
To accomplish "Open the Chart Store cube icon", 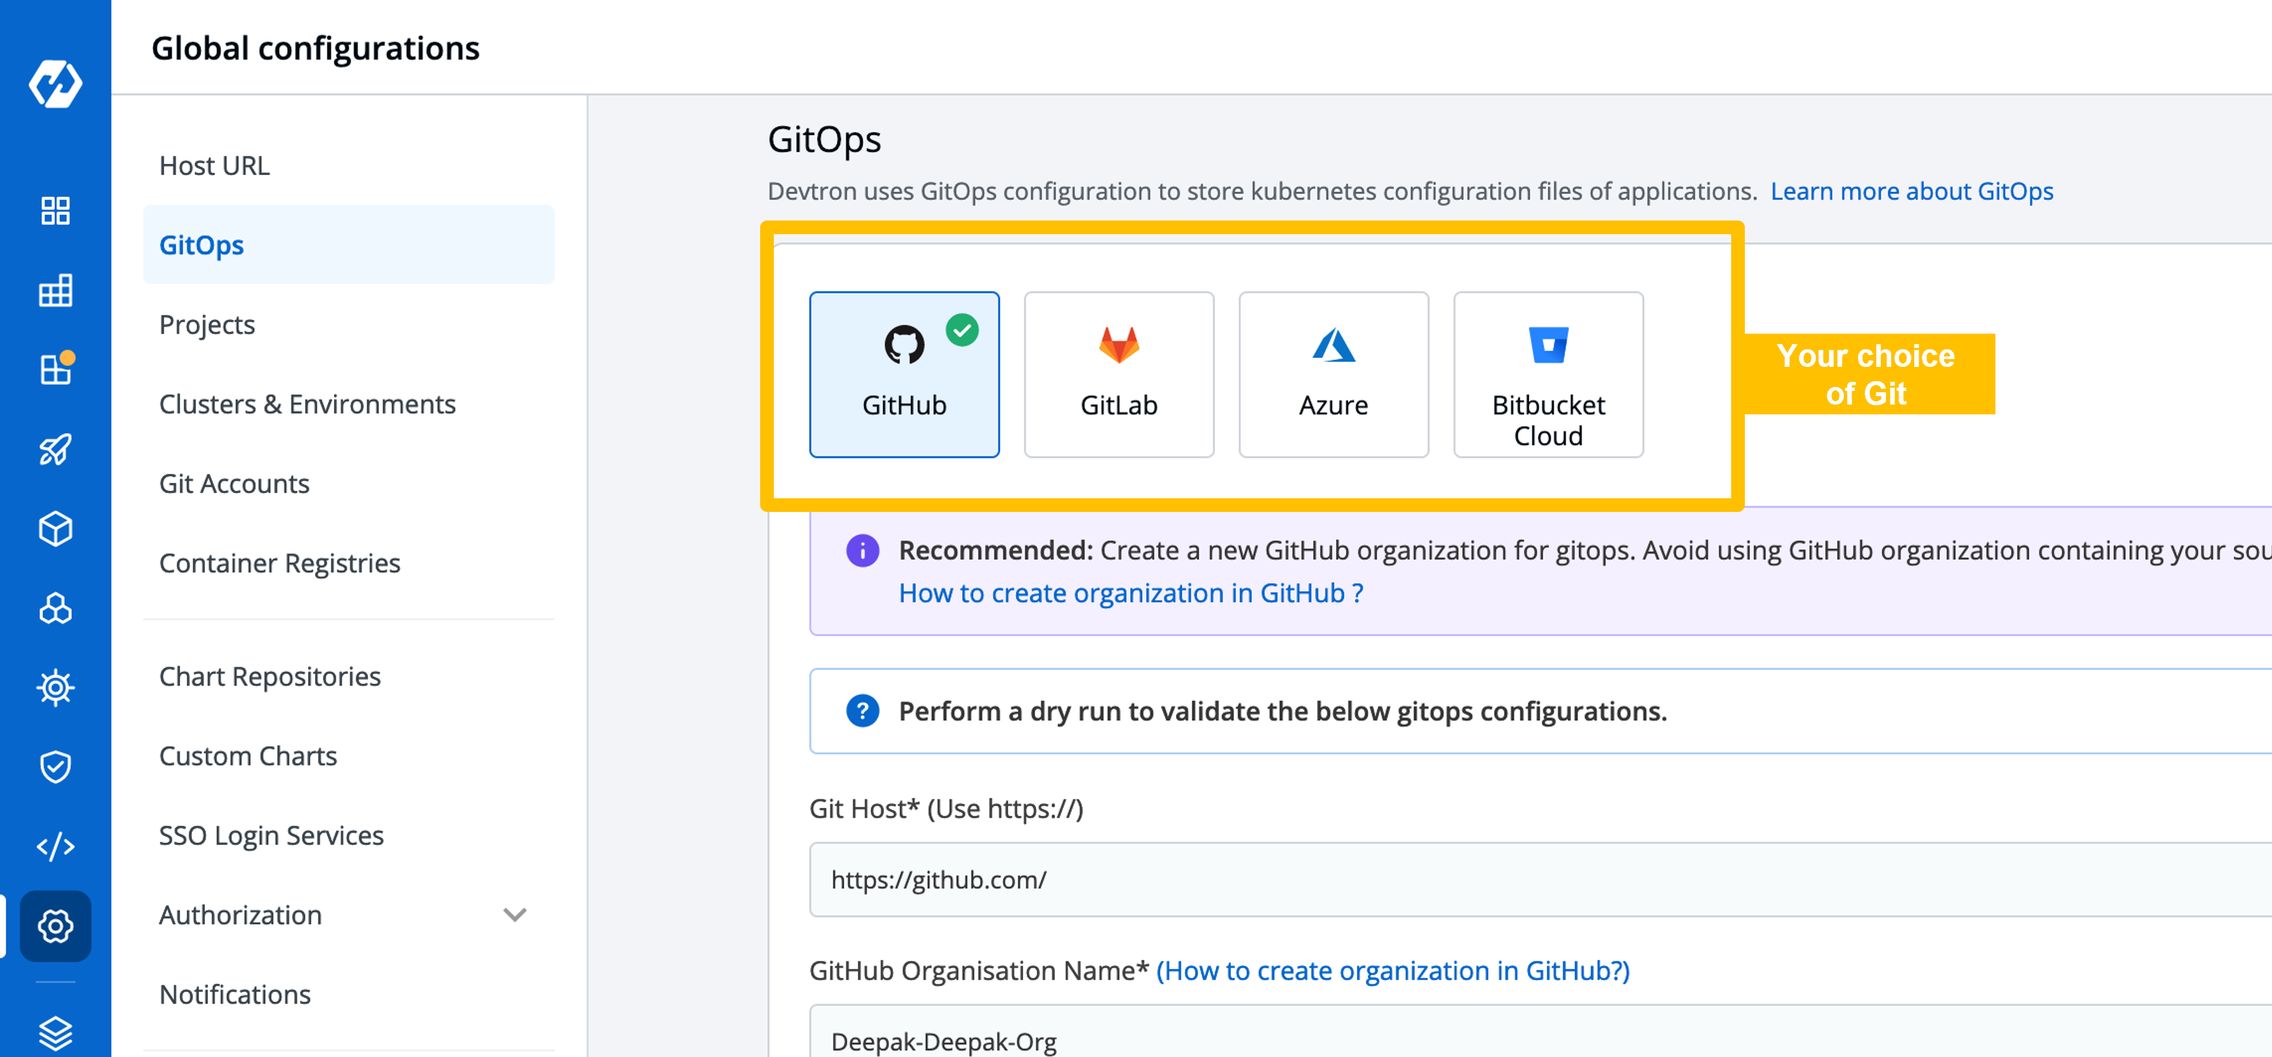I will pyautogui.click(x=55, y=529).
